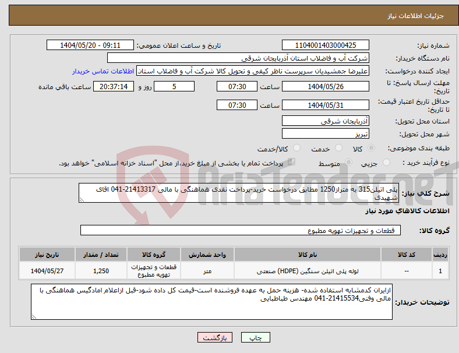This screenshot has width=459, height=353.
Task: Click the response deadline time 07:30 field
Action: [237, 87]
